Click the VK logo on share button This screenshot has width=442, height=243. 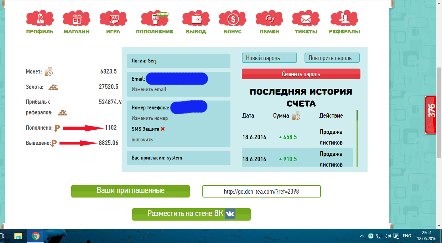tap(230, 214)
